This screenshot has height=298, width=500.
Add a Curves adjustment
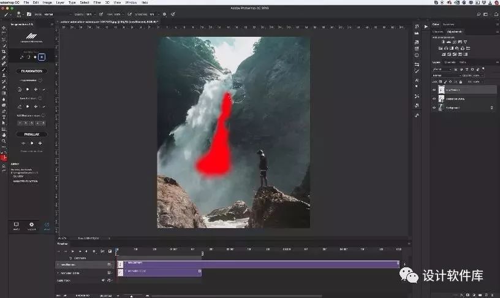pyautogui.click(x=455, y=42)
